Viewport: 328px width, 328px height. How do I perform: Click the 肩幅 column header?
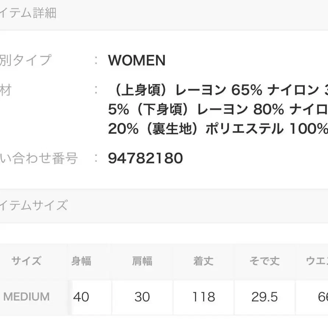point(142,261)
